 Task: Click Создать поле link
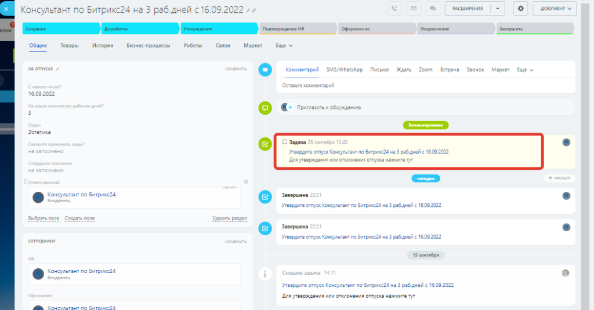pyautogui.click(x=79, y=218)
